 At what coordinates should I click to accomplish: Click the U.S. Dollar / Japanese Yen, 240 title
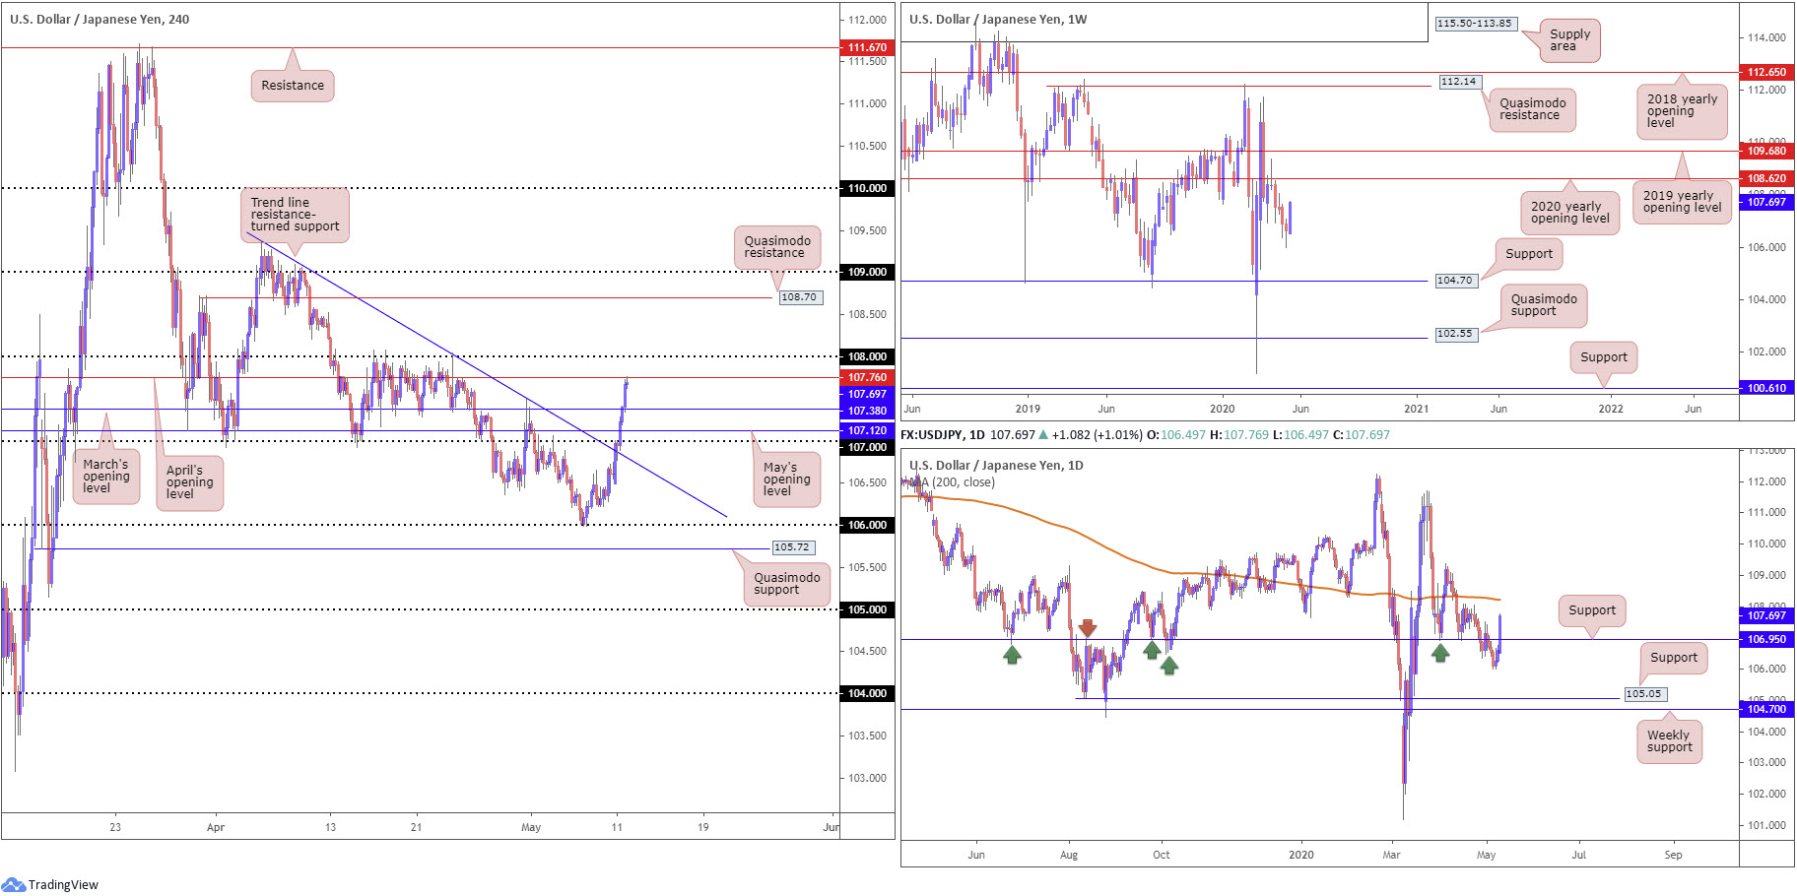(x=100, y=19)
